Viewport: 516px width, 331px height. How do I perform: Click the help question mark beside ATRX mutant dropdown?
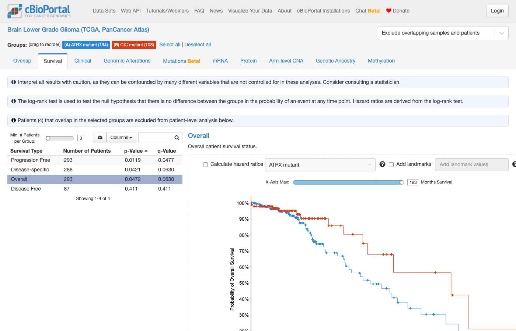pos(383,164)
